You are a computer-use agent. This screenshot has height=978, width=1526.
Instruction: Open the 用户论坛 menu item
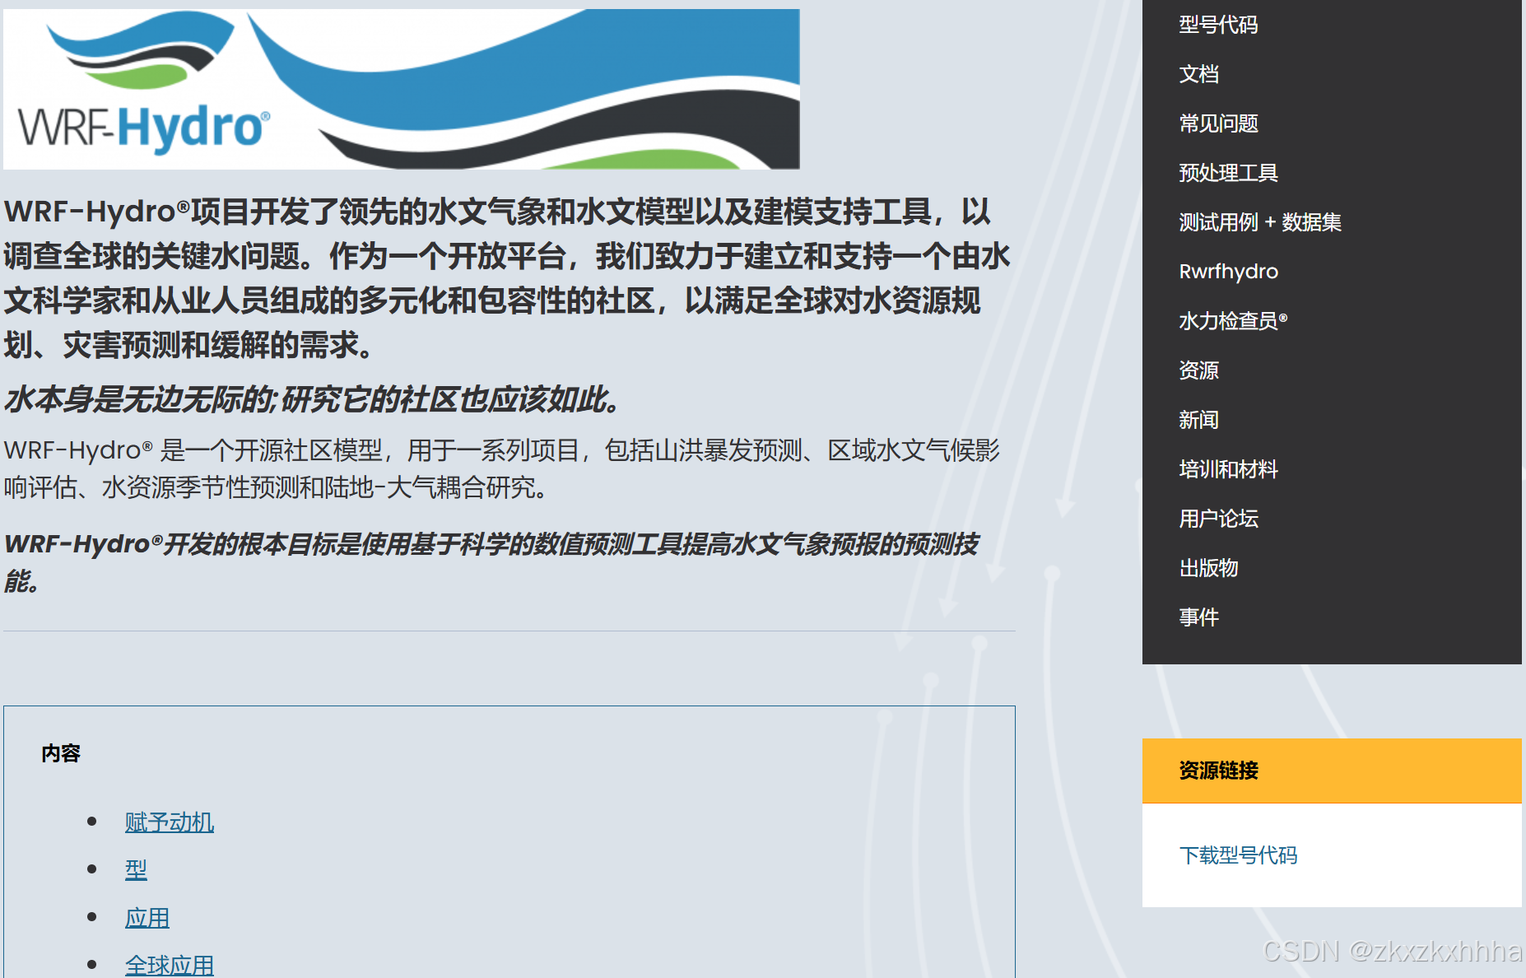(1218, 519)
